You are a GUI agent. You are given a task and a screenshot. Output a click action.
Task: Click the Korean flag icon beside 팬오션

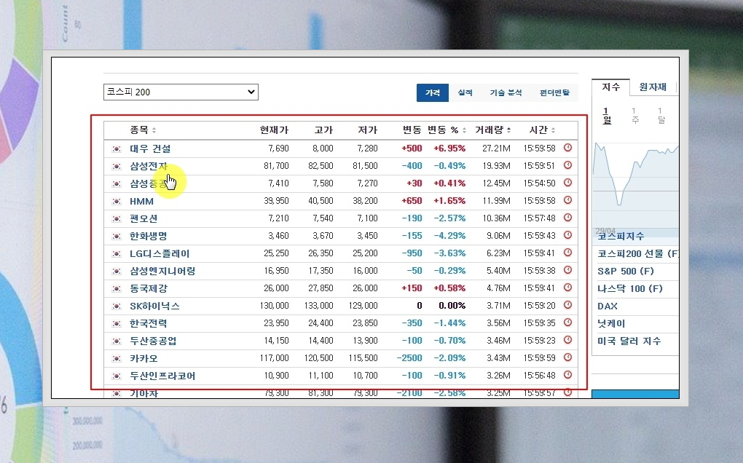116,219
